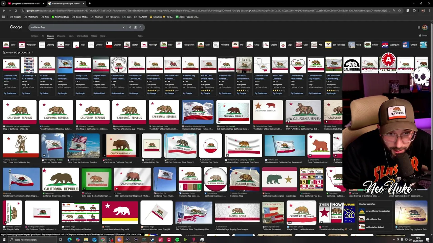Filter images by the San francisco chip
This screenshot has height=243, width=433.
(335, 45)
